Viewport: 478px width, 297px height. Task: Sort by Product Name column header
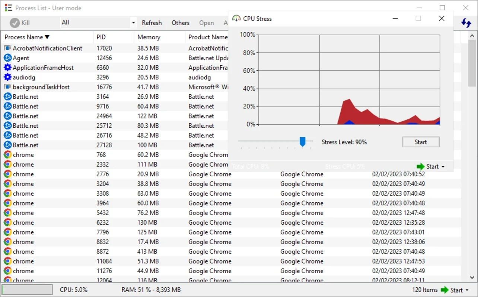208,37
